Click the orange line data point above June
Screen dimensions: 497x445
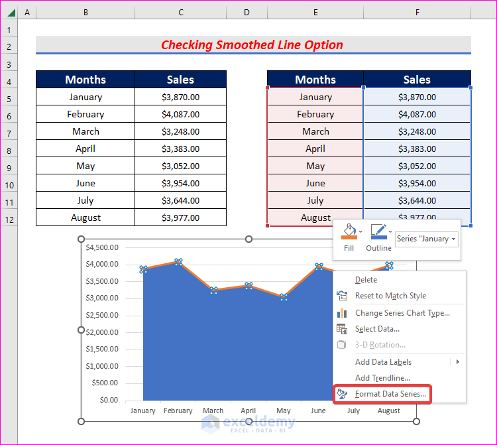coord(319,267)
